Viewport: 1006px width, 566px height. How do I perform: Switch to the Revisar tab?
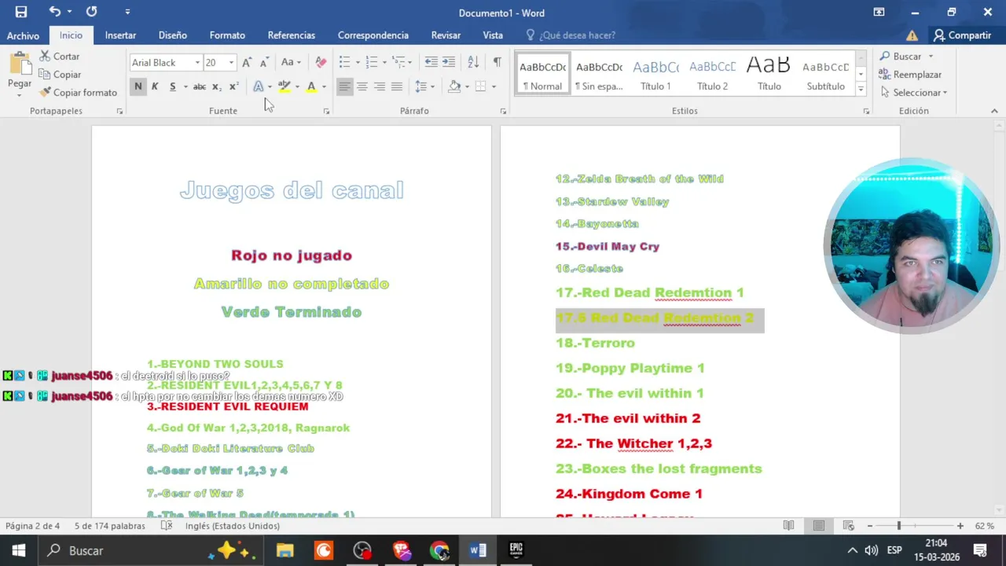(x=446, y=35)
